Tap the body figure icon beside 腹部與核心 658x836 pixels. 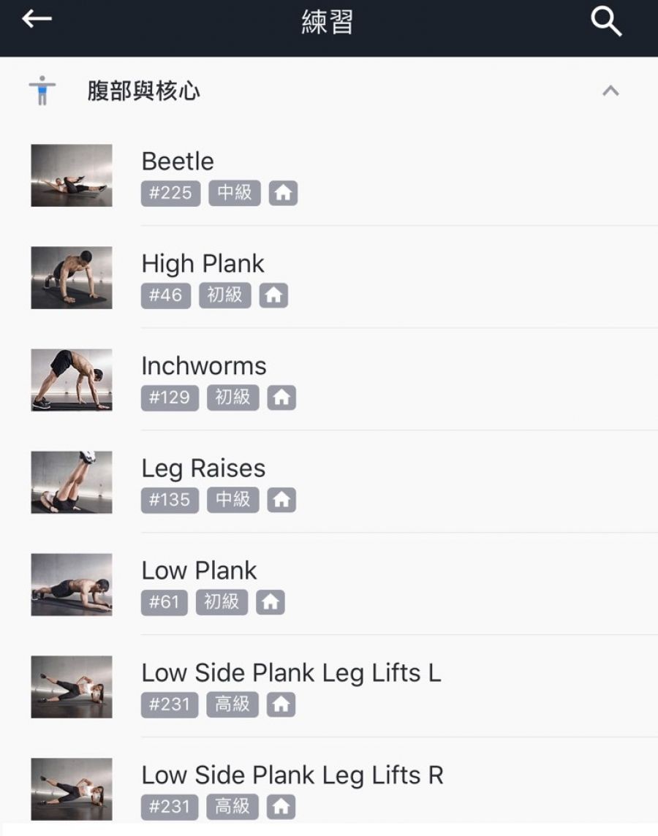click(x=42, y=91)
